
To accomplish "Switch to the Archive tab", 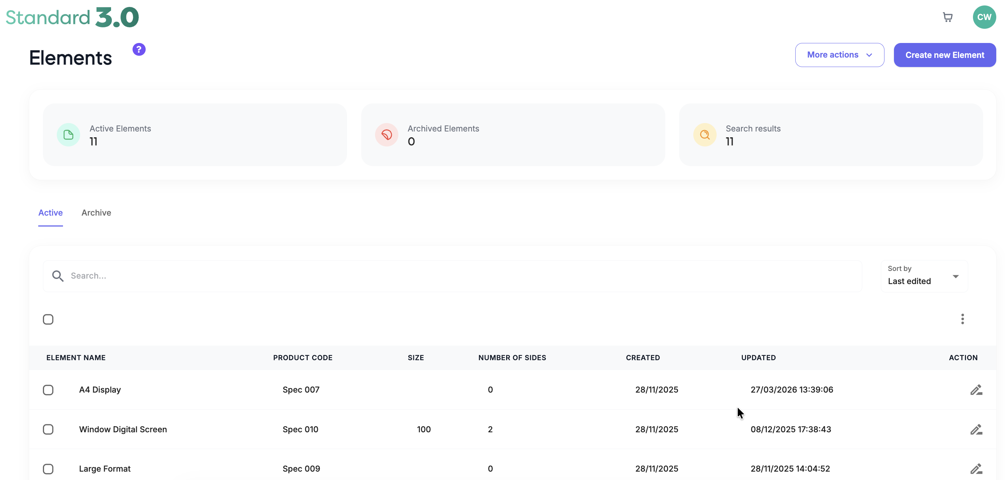I will click(x=96, y=213).
